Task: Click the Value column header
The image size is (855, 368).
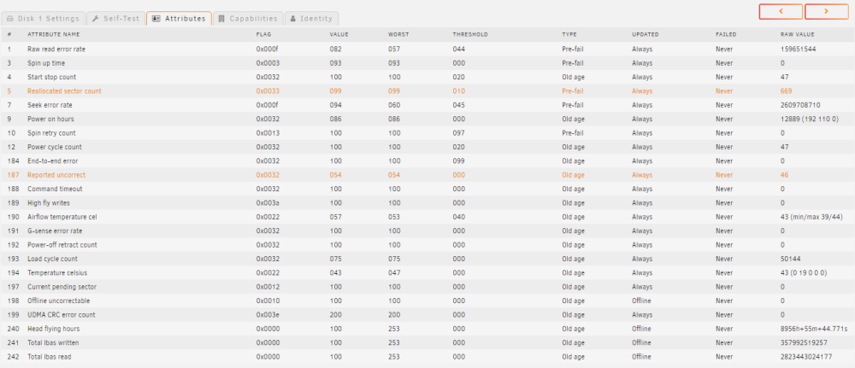Action: pyautogui.click(x=339, y=34)
